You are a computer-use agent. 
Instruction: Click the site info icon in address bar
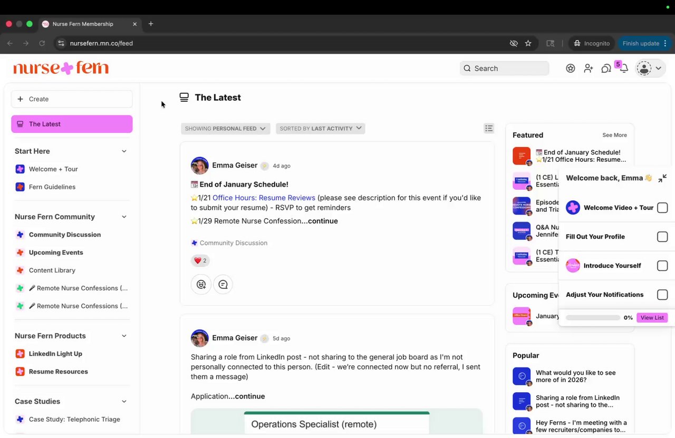tap(61, 43)
